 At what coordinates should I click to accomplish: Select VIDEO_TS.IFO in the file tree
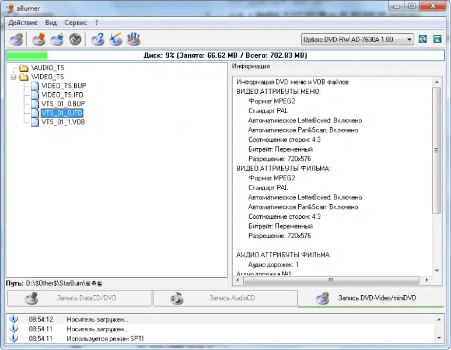[x=63, y=95]
